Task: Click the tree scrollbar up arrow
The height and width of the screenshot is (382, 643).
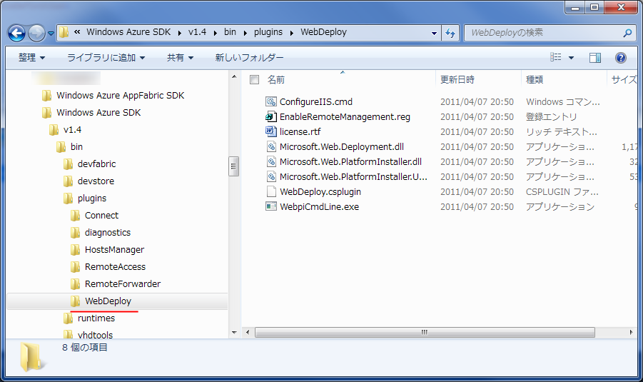Action: point(234,76)
